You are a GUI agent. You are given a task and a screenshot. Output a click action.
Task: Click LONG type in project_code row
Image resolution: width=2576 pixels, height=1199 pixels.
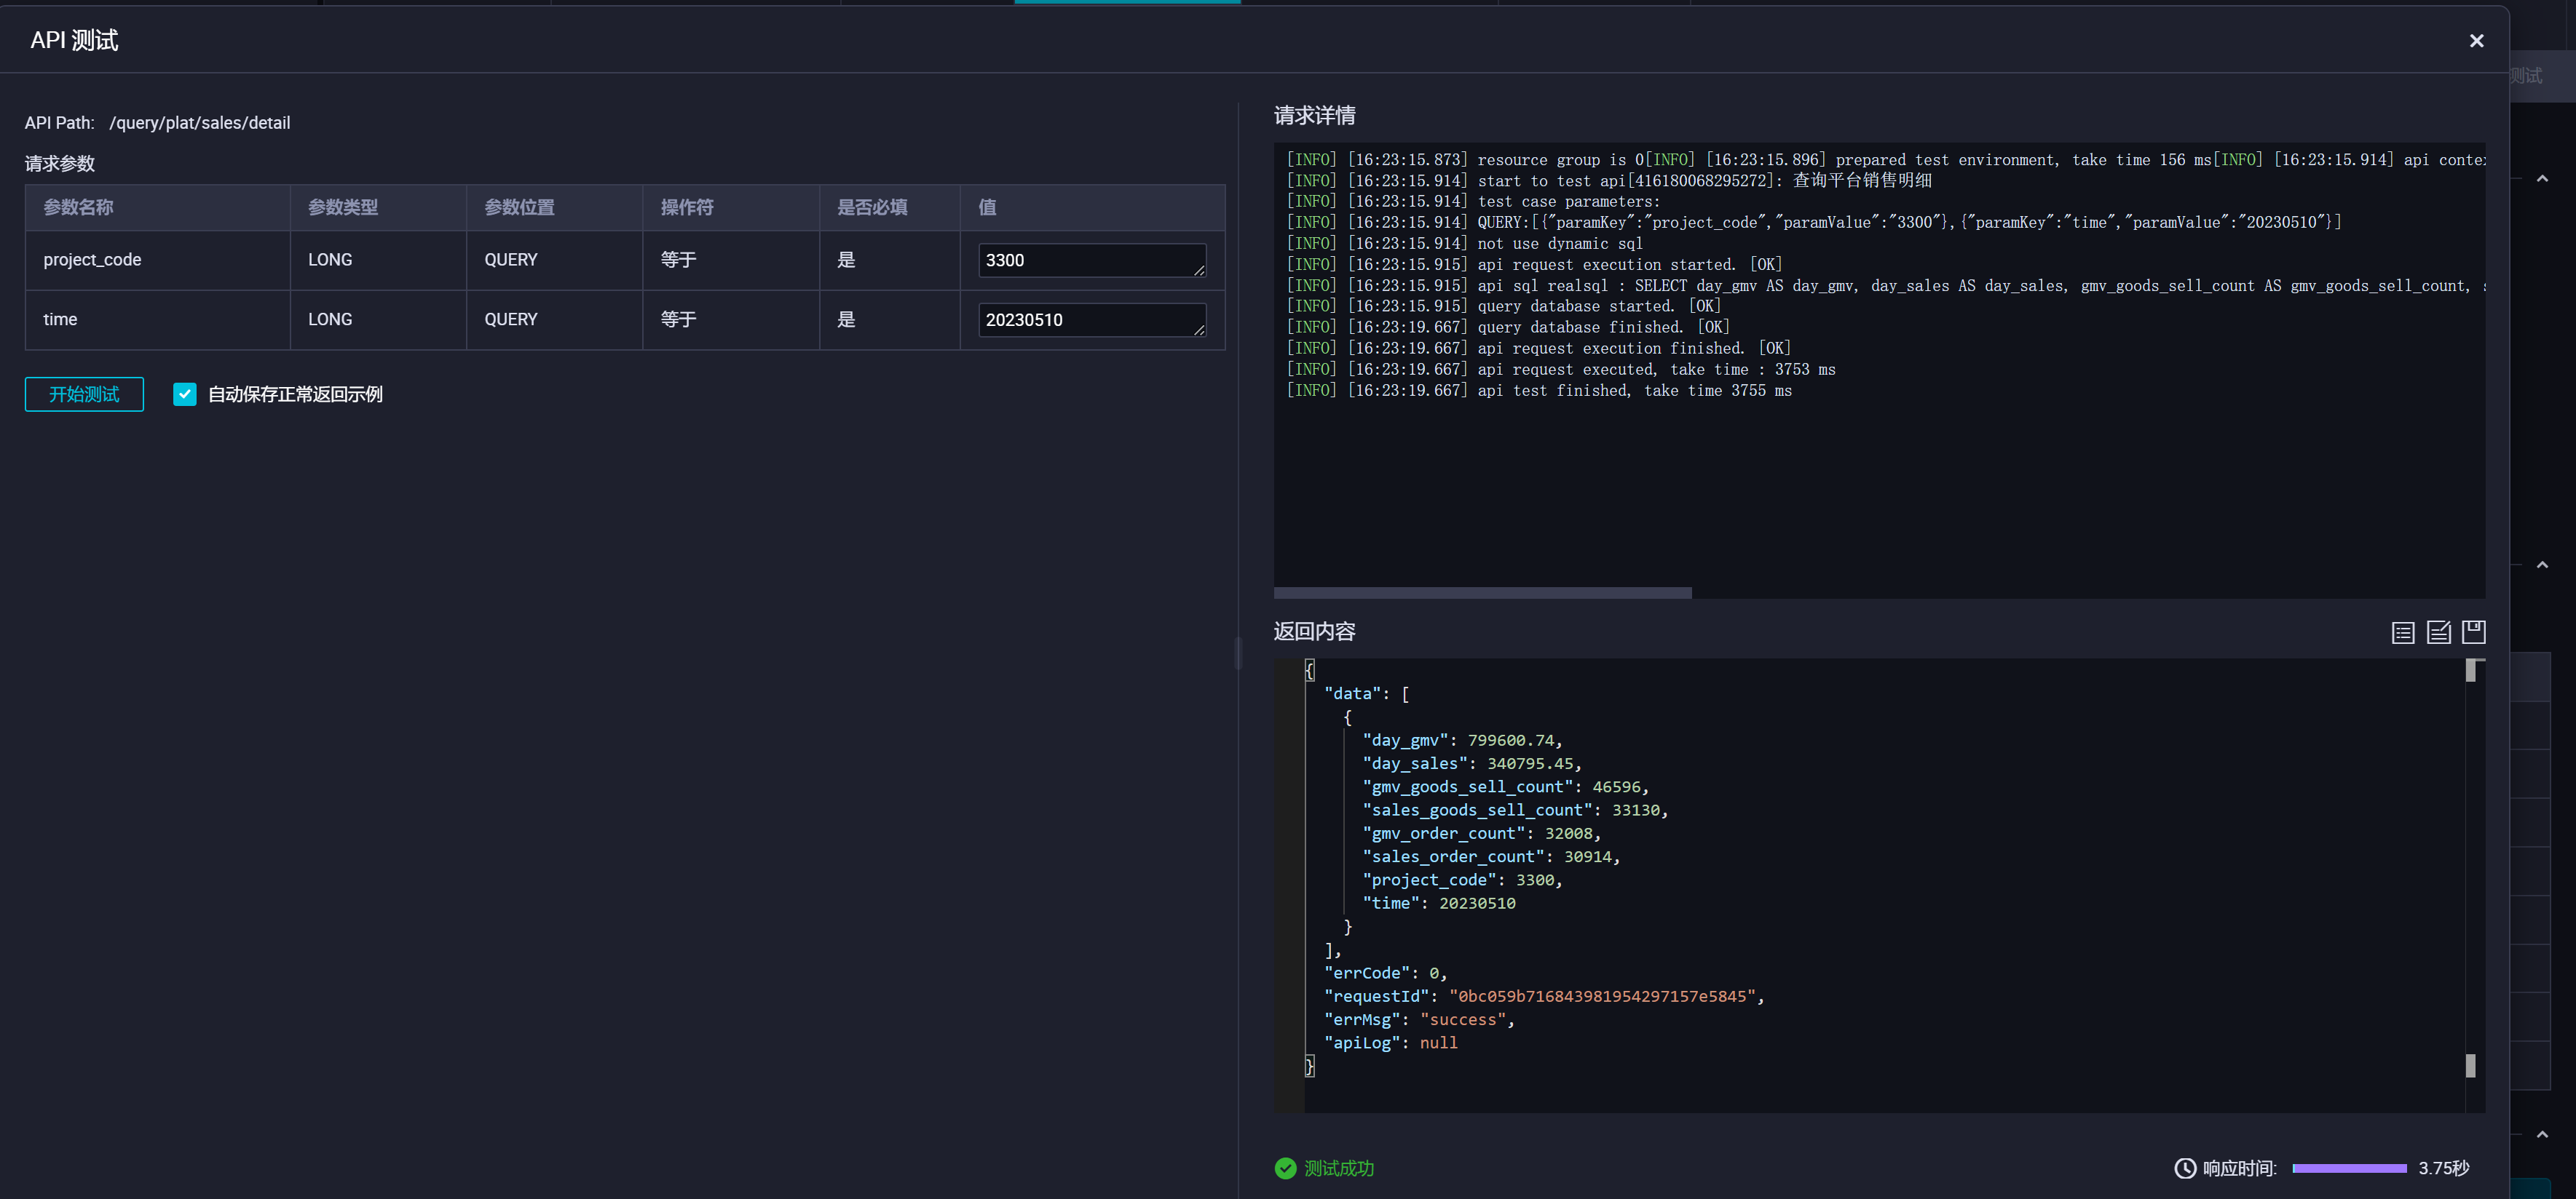330,260
